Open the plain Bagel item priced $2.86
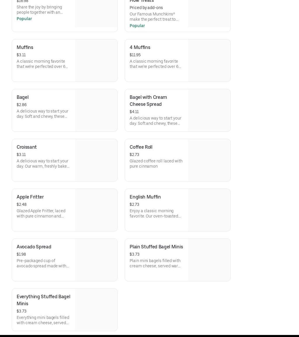299x337 pixels. (x=22, y=97)
